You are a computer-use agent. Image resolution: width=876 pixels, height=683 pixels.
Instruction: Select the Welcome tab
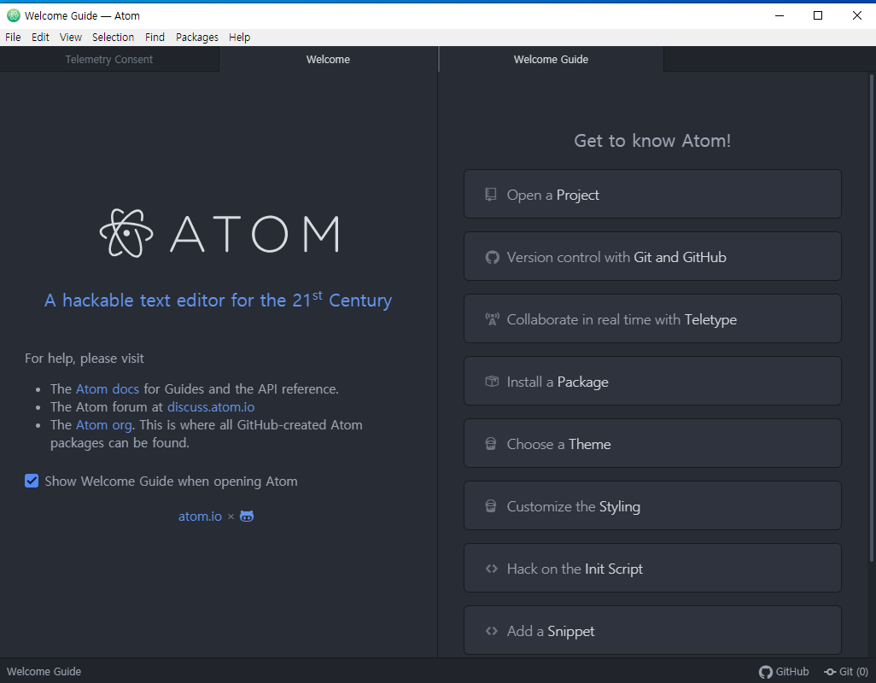point(328,59)
